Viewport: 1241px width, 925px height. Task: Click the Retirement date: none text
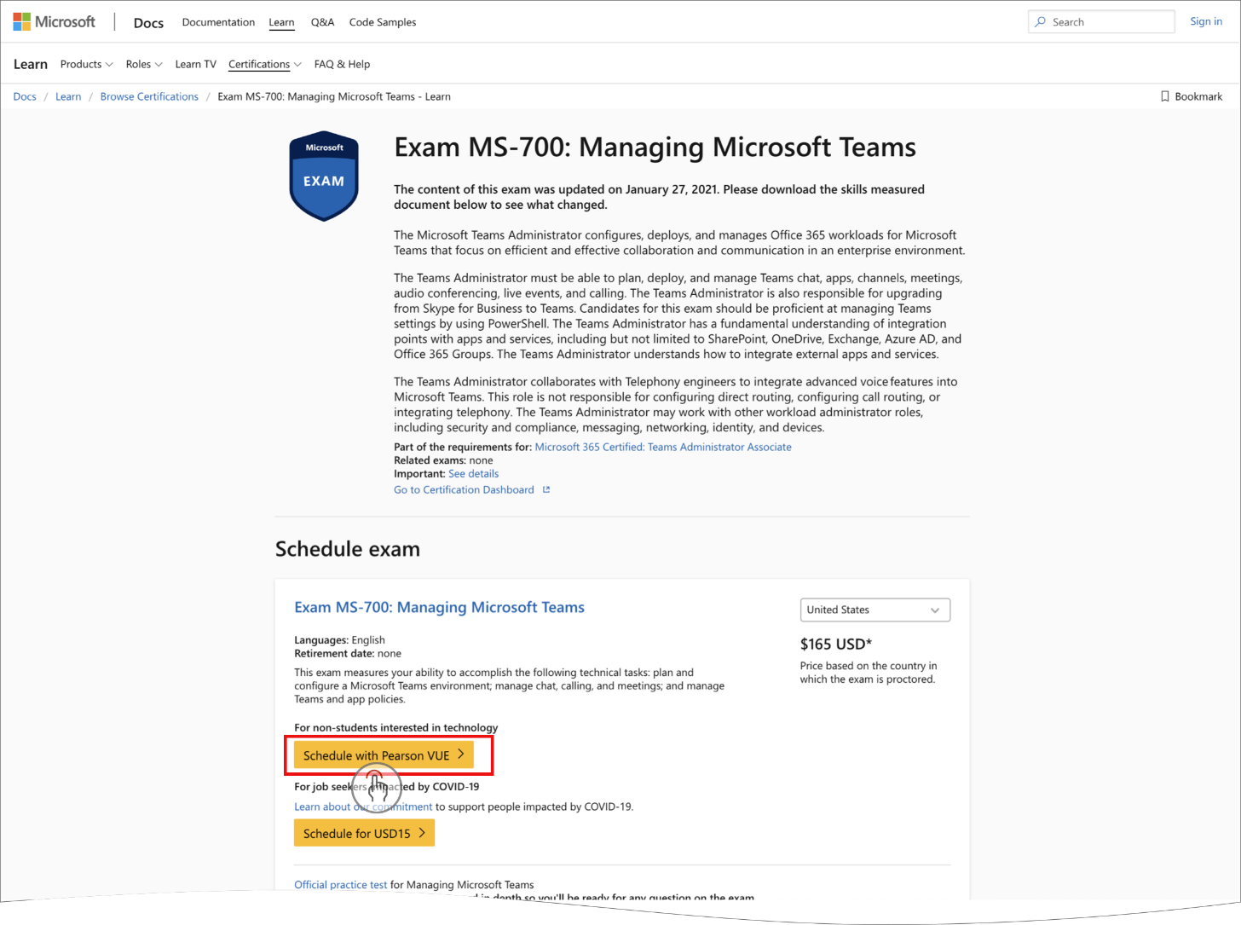coord(348,654)
